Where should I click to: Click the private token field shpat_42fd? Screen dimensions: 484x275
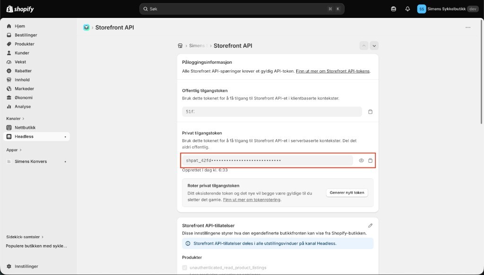(x=268, y=160)
